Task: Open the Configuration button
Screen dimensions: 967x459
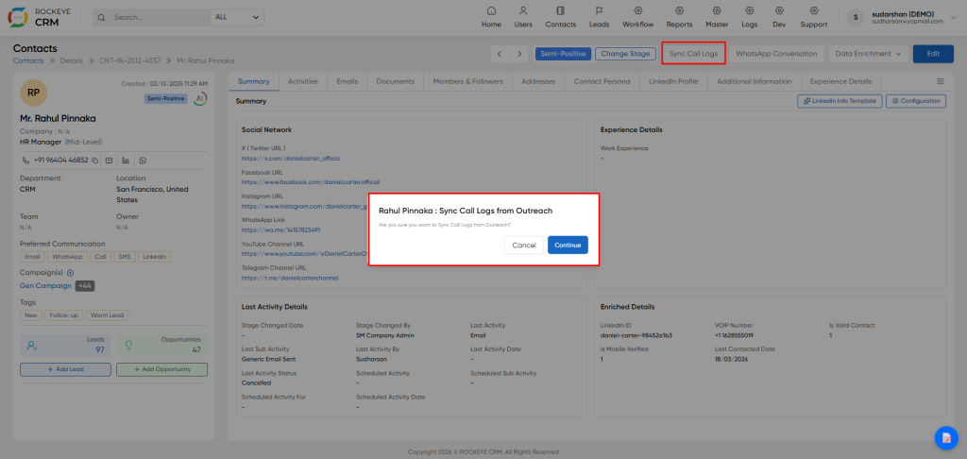Action: (x=916, y=101)
